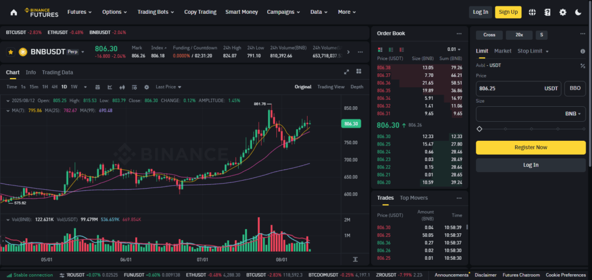This screenshot has height=280, width=592.
Task: Switch chart to Trading View mode
Action: [x=331, y=87]
